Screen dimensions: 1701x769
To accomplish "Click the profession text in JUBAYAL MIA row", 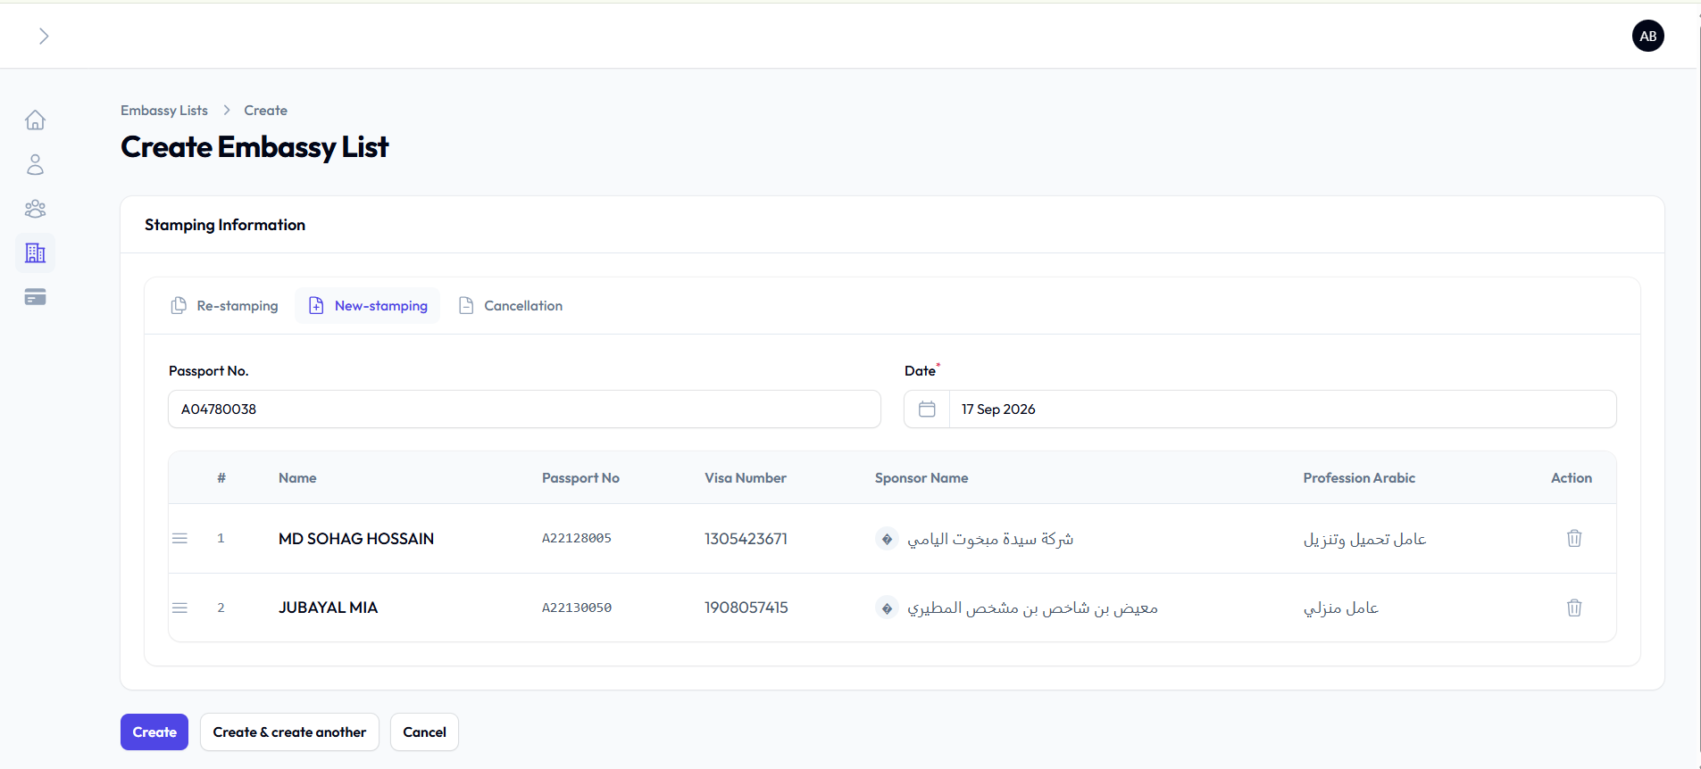I will [x=1340, y=608].
